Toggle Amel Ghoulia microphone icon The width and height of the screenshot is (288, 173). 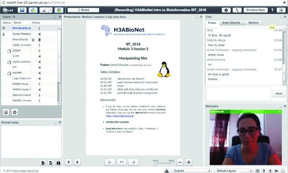pos(39,40)
